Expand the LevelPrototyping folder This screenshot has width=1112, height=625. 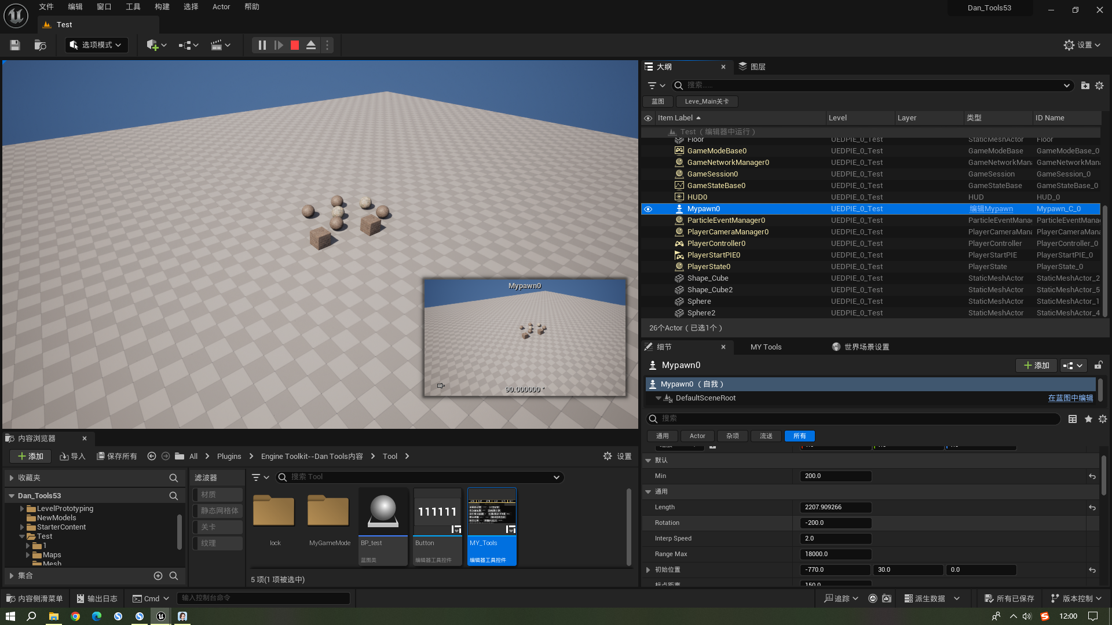tap(22, 509)
